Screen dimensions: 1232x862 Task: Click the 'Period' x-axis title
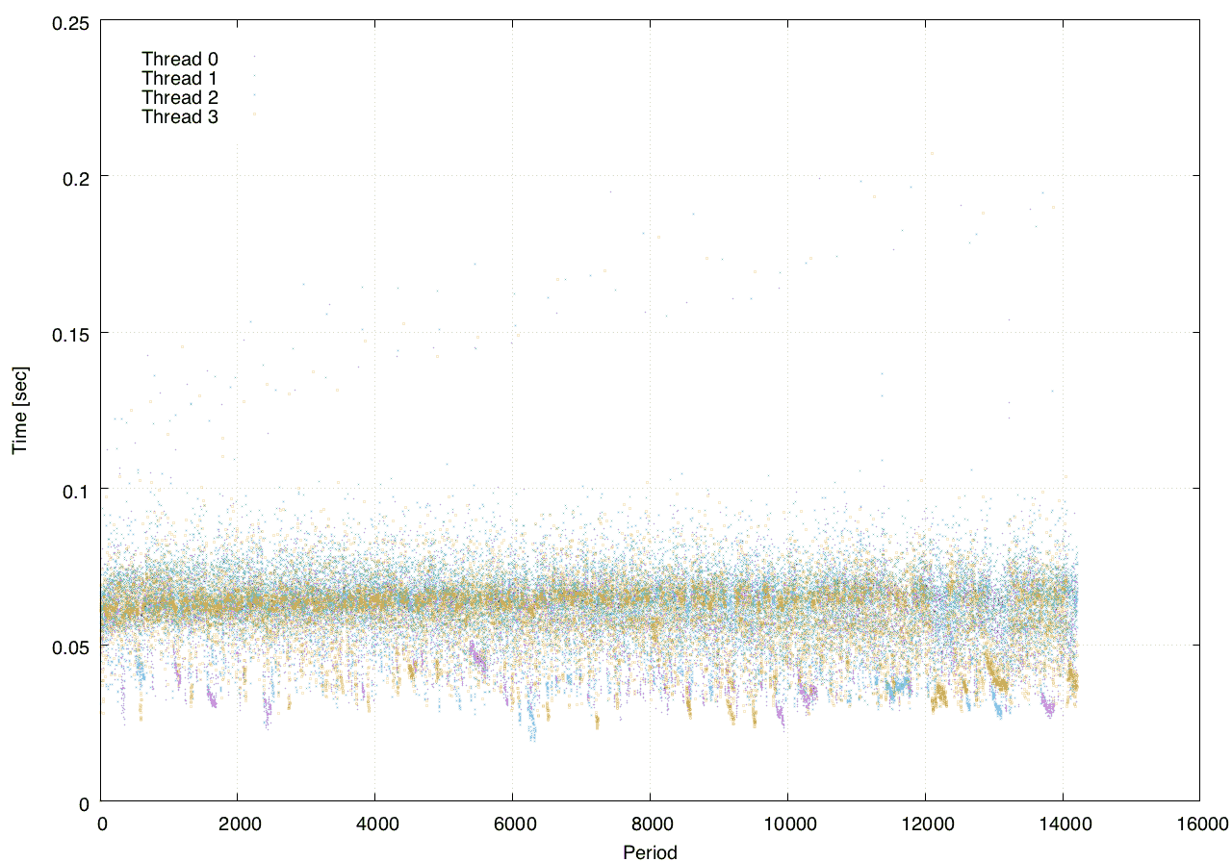click(650, 852)
